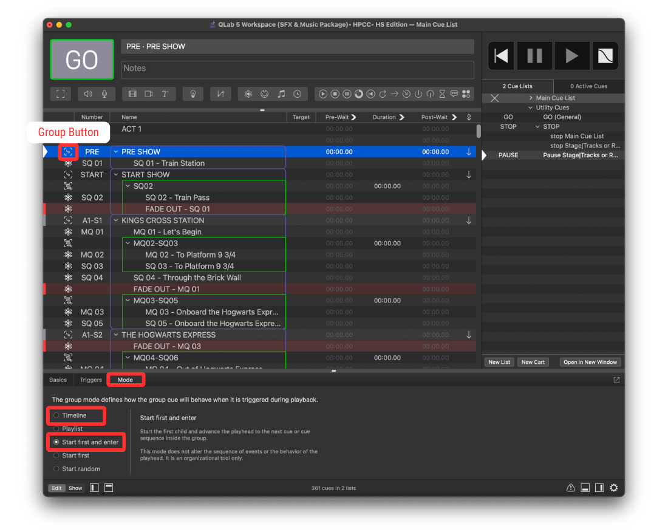Open the Basics tab
This screenshot has height=532, width=668.
(x=58, y=380)
